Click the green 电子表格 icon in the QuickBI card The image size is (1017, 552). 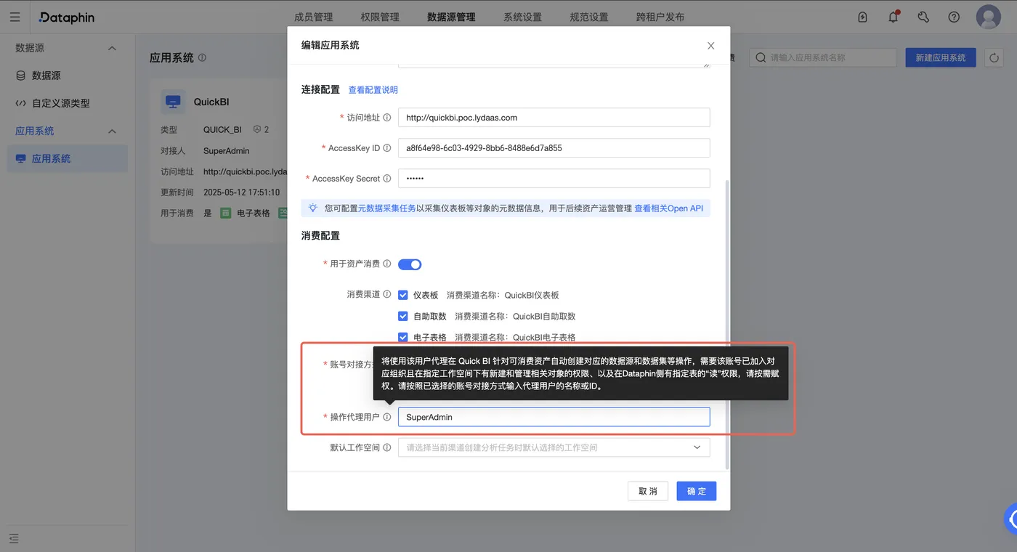226,213
